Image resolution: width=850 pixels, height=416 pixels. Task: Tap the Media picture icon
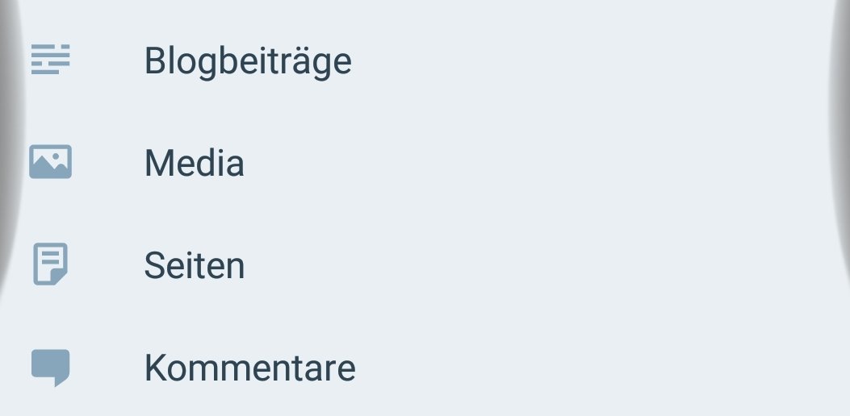pyautogui.click(x=51, y=162)
